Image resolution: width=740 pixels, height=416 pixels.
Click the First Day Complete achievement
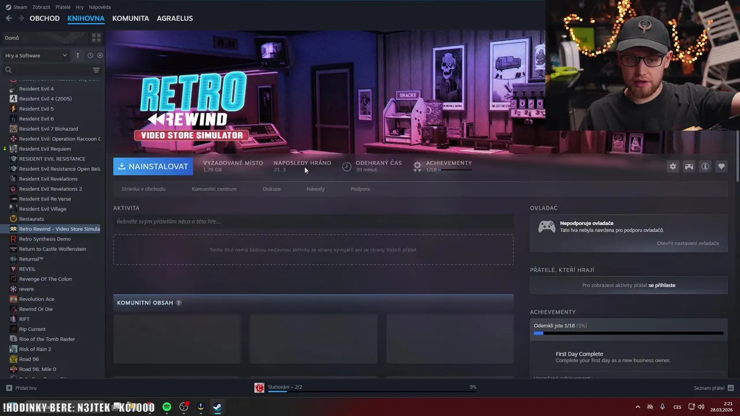point(628,357)
